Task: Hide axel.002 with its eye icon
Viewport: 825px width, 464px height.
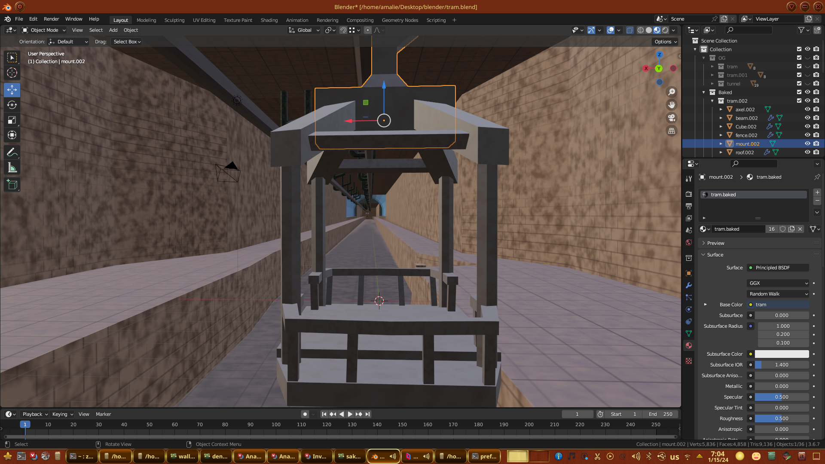Action: (807, 110)
